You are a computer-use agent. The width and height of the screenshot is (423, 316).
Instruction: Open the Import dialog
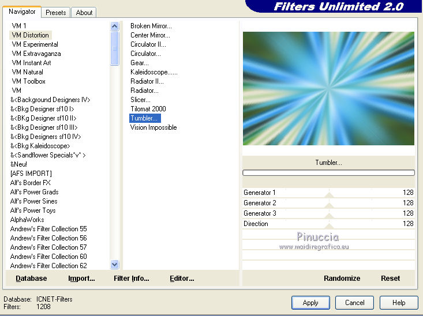tap(81, 279)
